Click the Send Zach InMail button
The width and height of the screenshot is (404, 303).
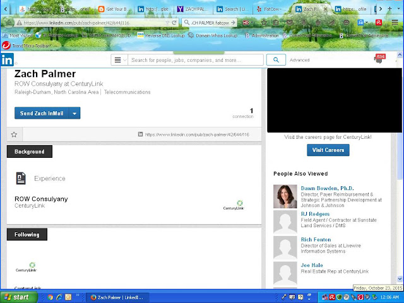coord(42,113)
